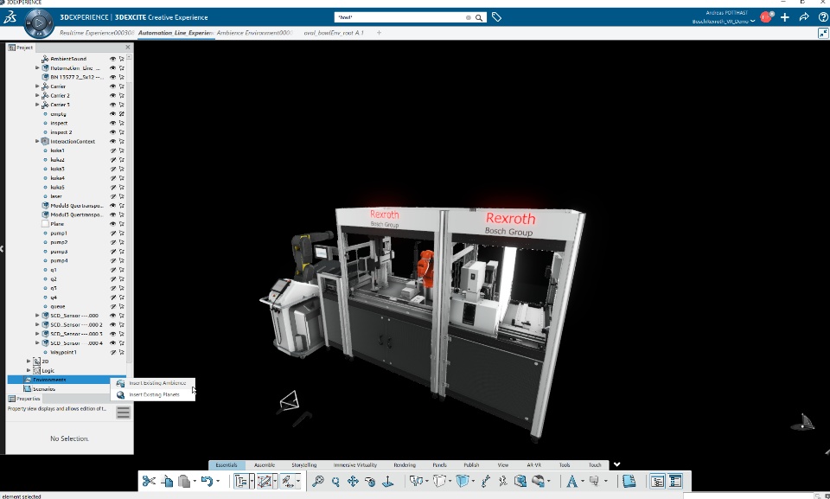Click the tag icon next to search

(x=496, y=17)
